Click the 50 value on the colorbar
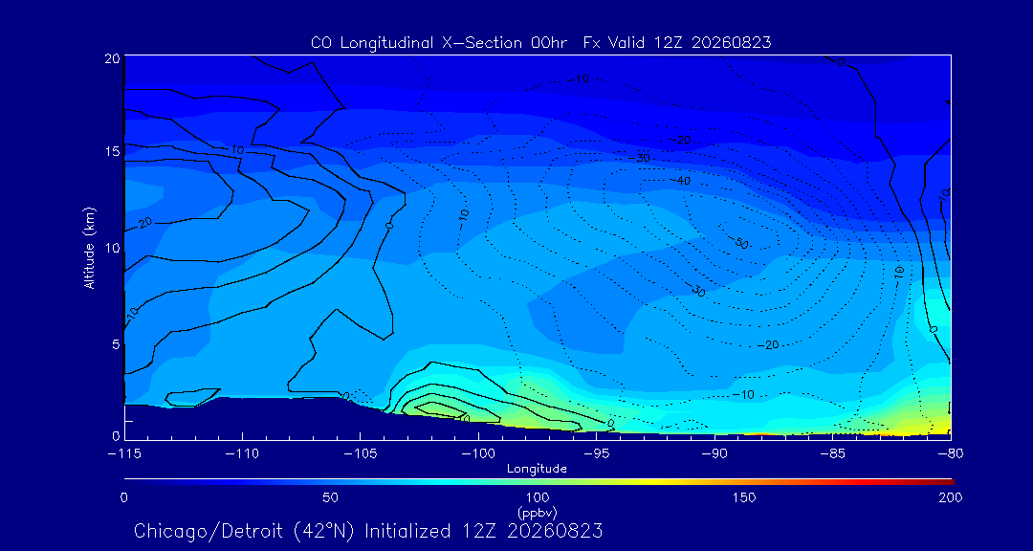 click(x=331, y=497)
